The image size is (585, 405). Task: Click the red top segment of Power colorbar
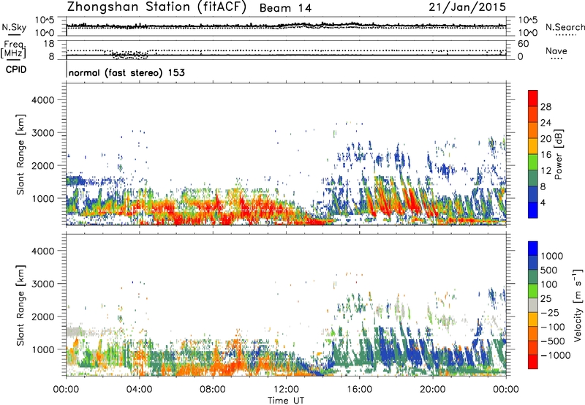(x=533, y=98)
